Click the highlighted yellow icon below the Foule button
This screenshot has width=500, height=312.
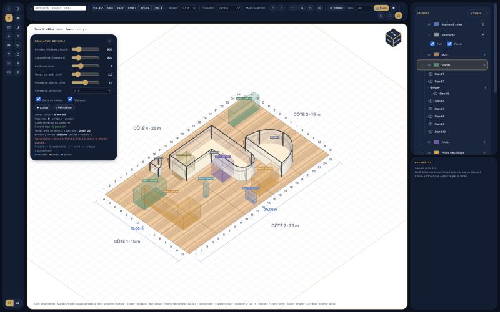pyautogui.click(x=398, y=15)
